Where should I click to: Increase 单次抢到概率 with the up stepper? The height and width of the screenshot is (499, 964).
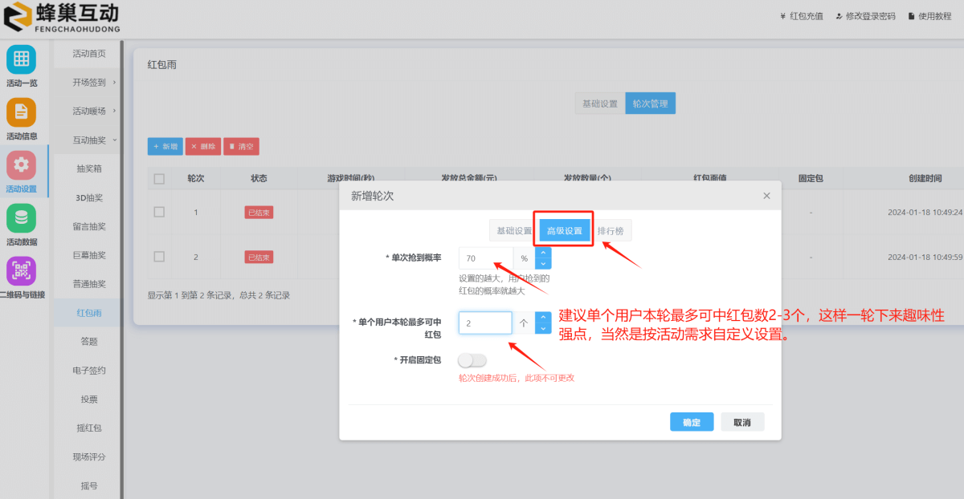point(543,254)
